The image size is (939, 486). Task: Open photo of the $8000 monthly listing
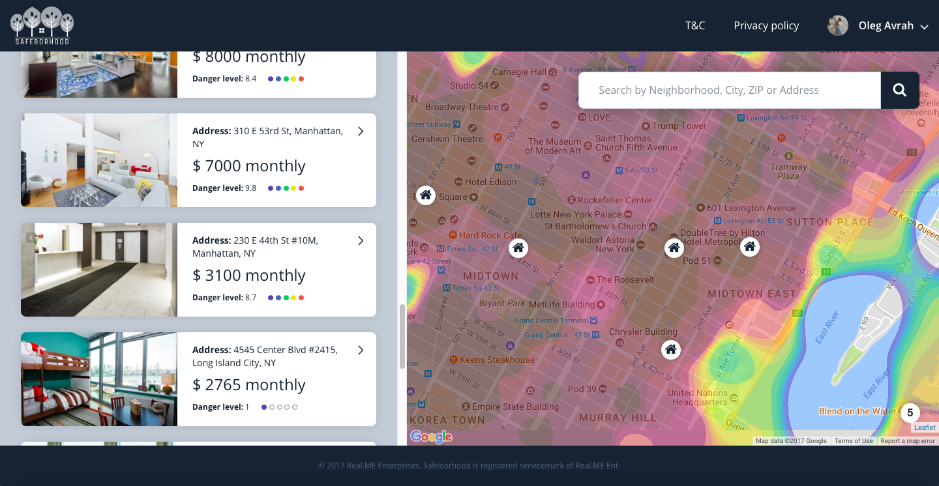click(x=99, y=74)
